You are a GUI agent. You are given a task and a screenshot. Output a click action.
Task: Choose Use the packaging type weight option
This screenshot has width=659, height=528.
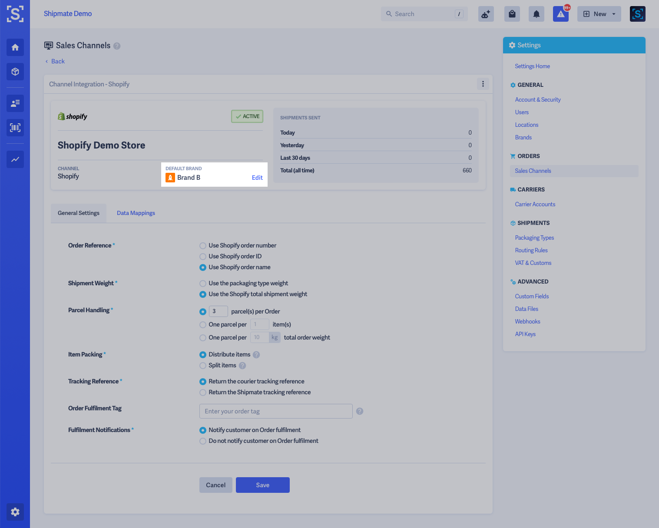tap(202, 283)
